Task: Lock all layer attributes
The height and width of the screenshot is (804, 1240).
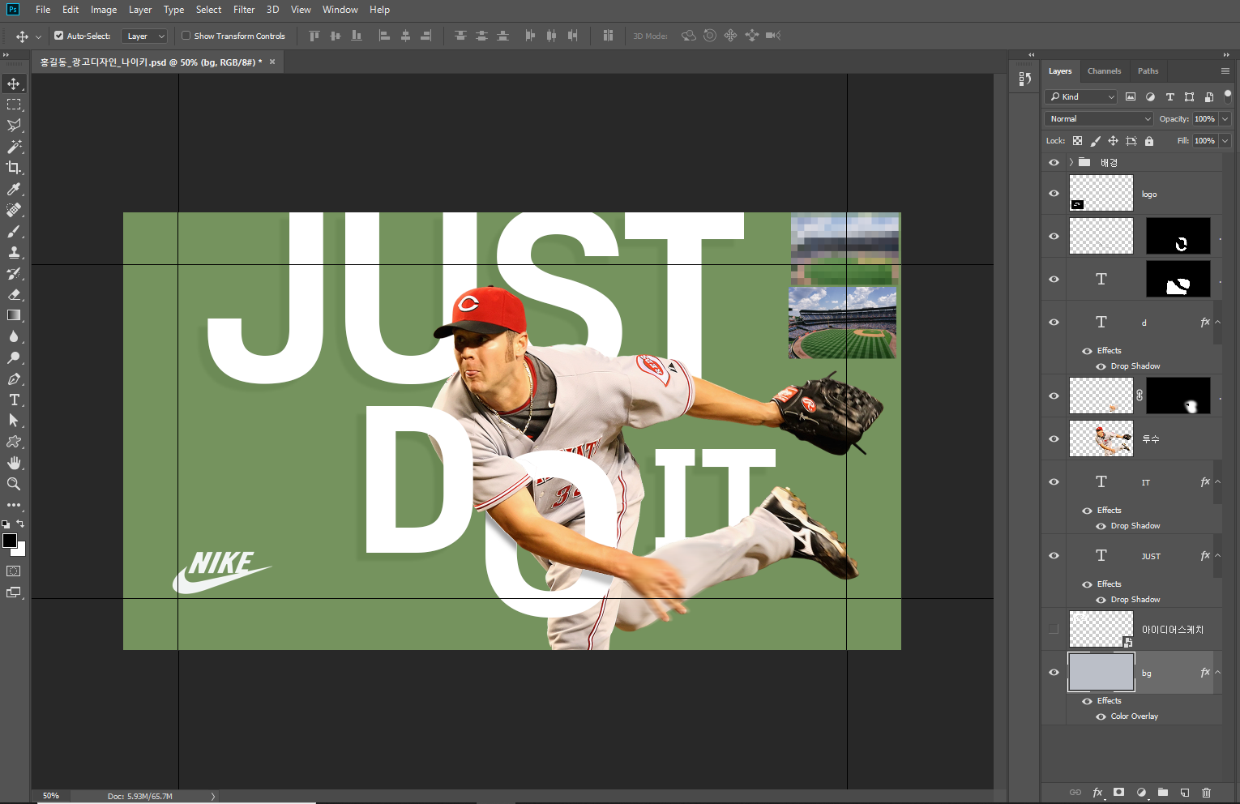Action: [x=1149, y=141]
